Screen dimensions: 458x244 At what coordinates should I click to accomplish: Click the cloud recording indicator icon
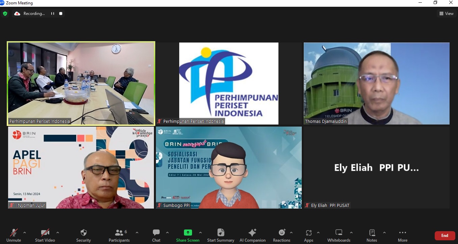tap(17, 13)
